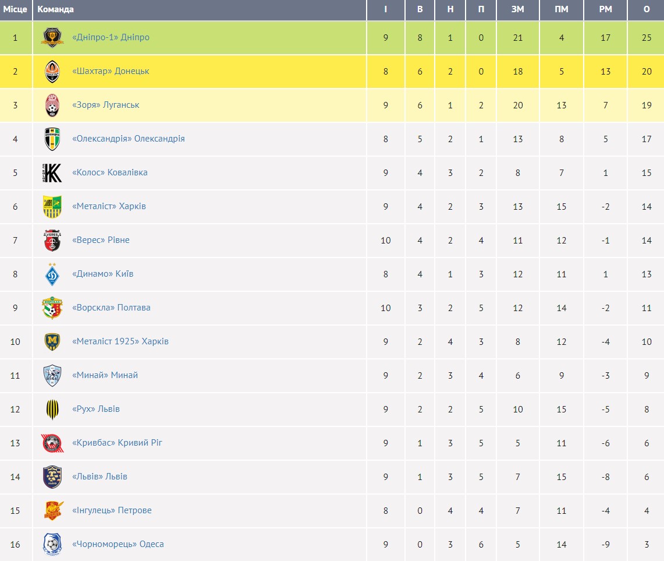Click the Rukh Lviv striped logo
The height and width of the screenshot is (561, 664).
tap(52, 409)
